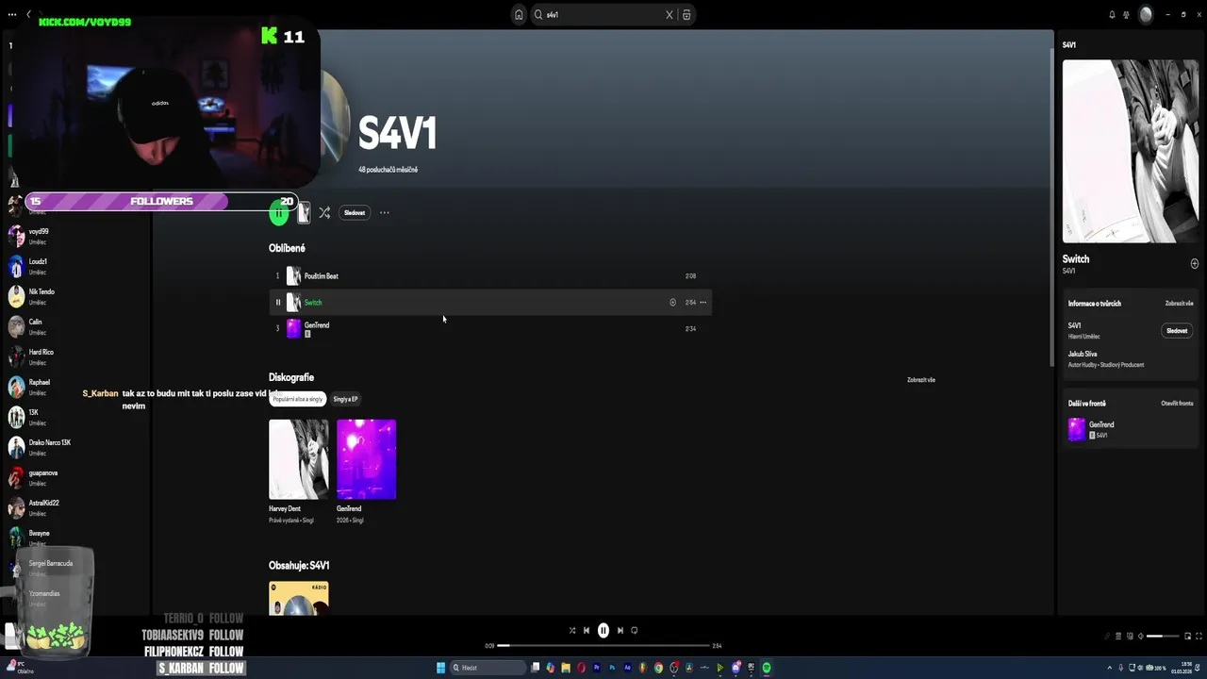
Task: Enter full screen mode icon
Action: coord(1199,636)
